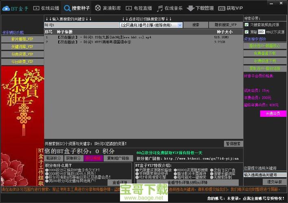This screenshot has height=203, width=288.
Task: Click the promo link http://www.bthezi.com/go/
Action: (x=201, y=159)
